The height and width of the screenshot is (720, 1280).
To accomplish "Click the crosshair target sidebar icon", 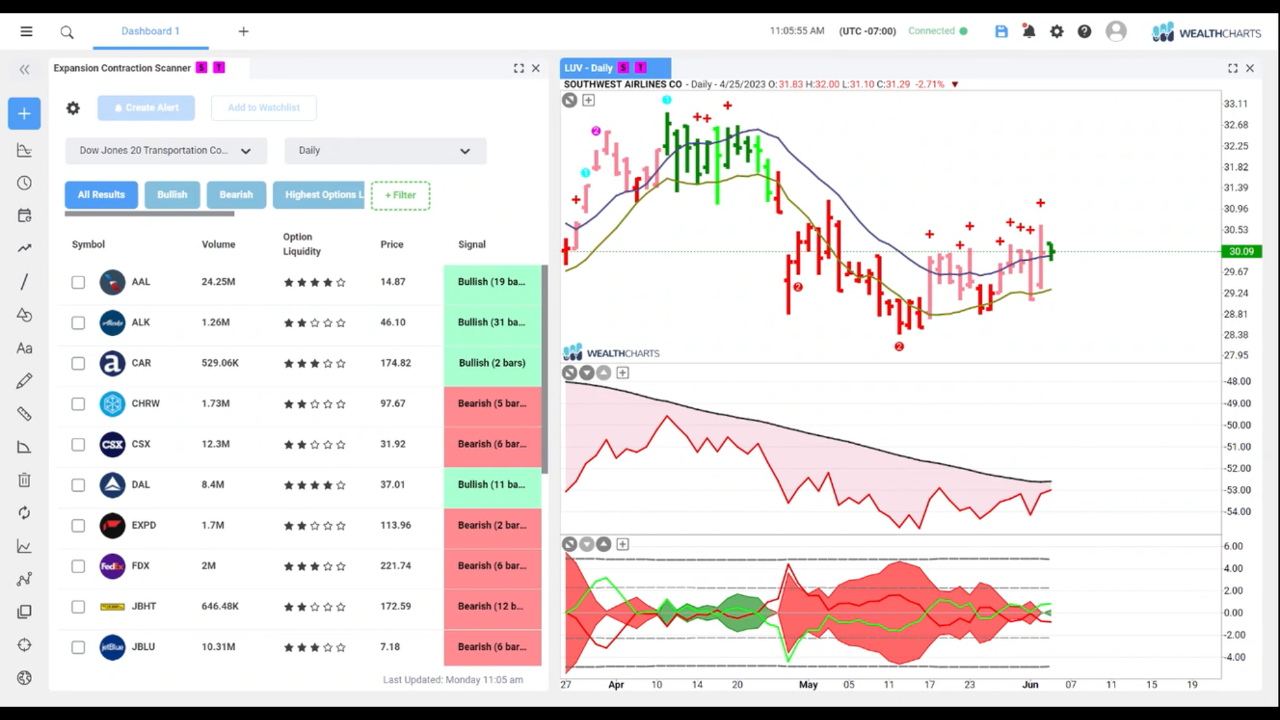I will pyautogui.click(x=24, y=645).
